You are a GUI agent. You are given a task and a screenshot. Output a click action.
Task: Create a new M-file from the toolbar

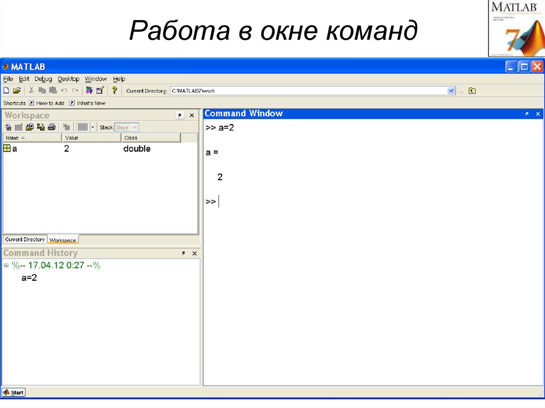[x=6, y=91]
